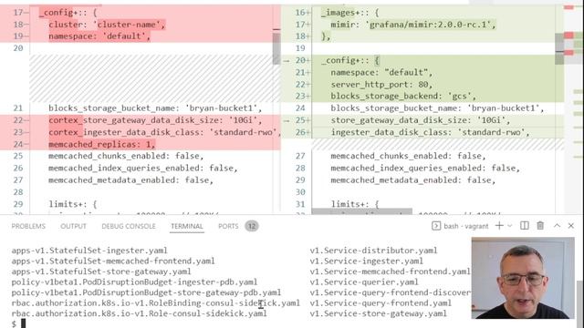Kill terminal with trash icon
Screen dimensions: 584x328
[540, 226]
